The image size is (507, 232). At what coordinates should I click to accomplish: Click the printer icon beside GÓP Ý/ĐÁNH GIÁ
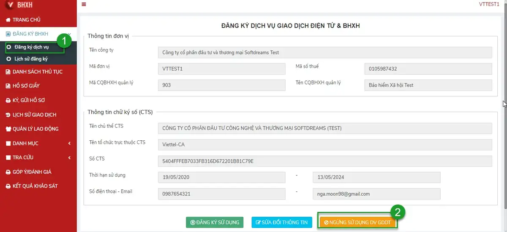(x=8, y=172)
